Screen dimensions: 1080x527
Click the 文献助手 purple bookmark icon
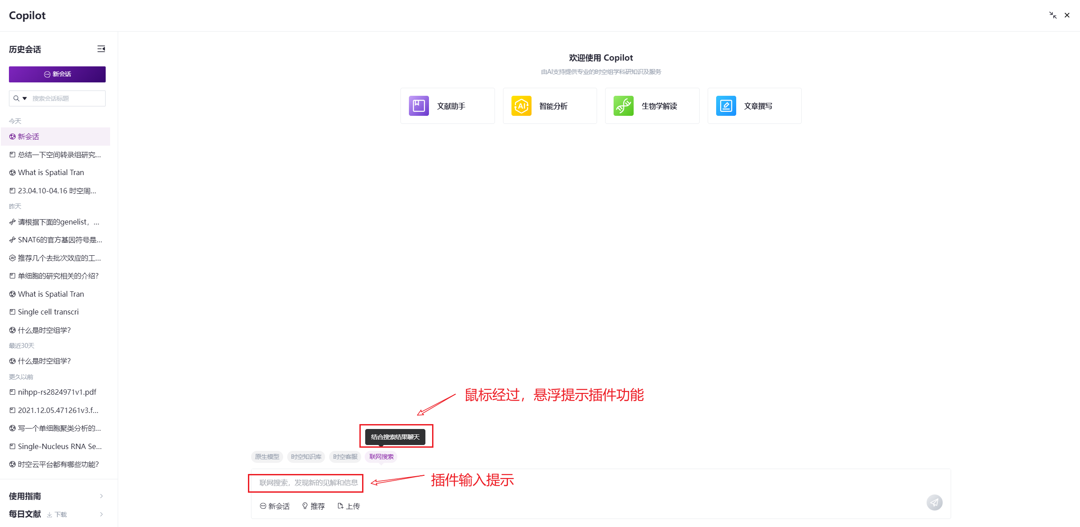(419, 106)
